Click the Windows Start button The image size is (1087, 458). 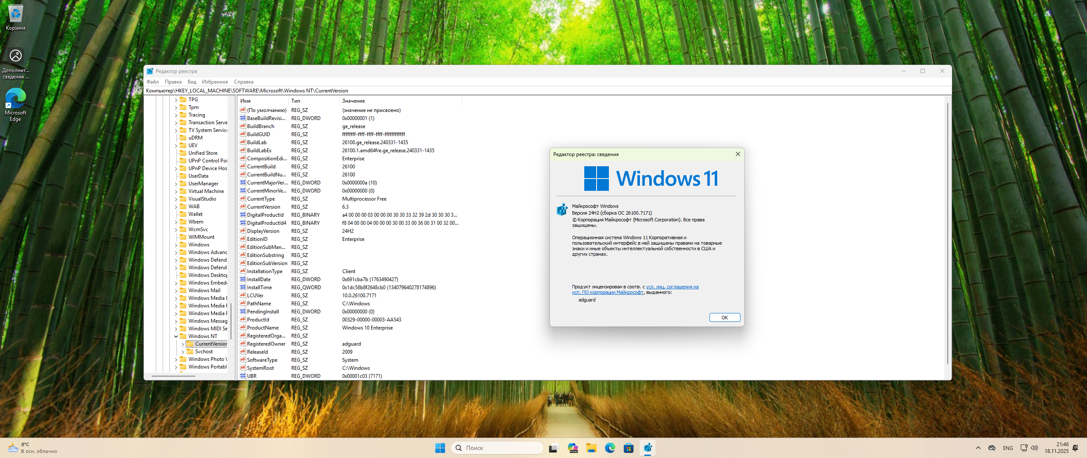(x=440, y=448)
